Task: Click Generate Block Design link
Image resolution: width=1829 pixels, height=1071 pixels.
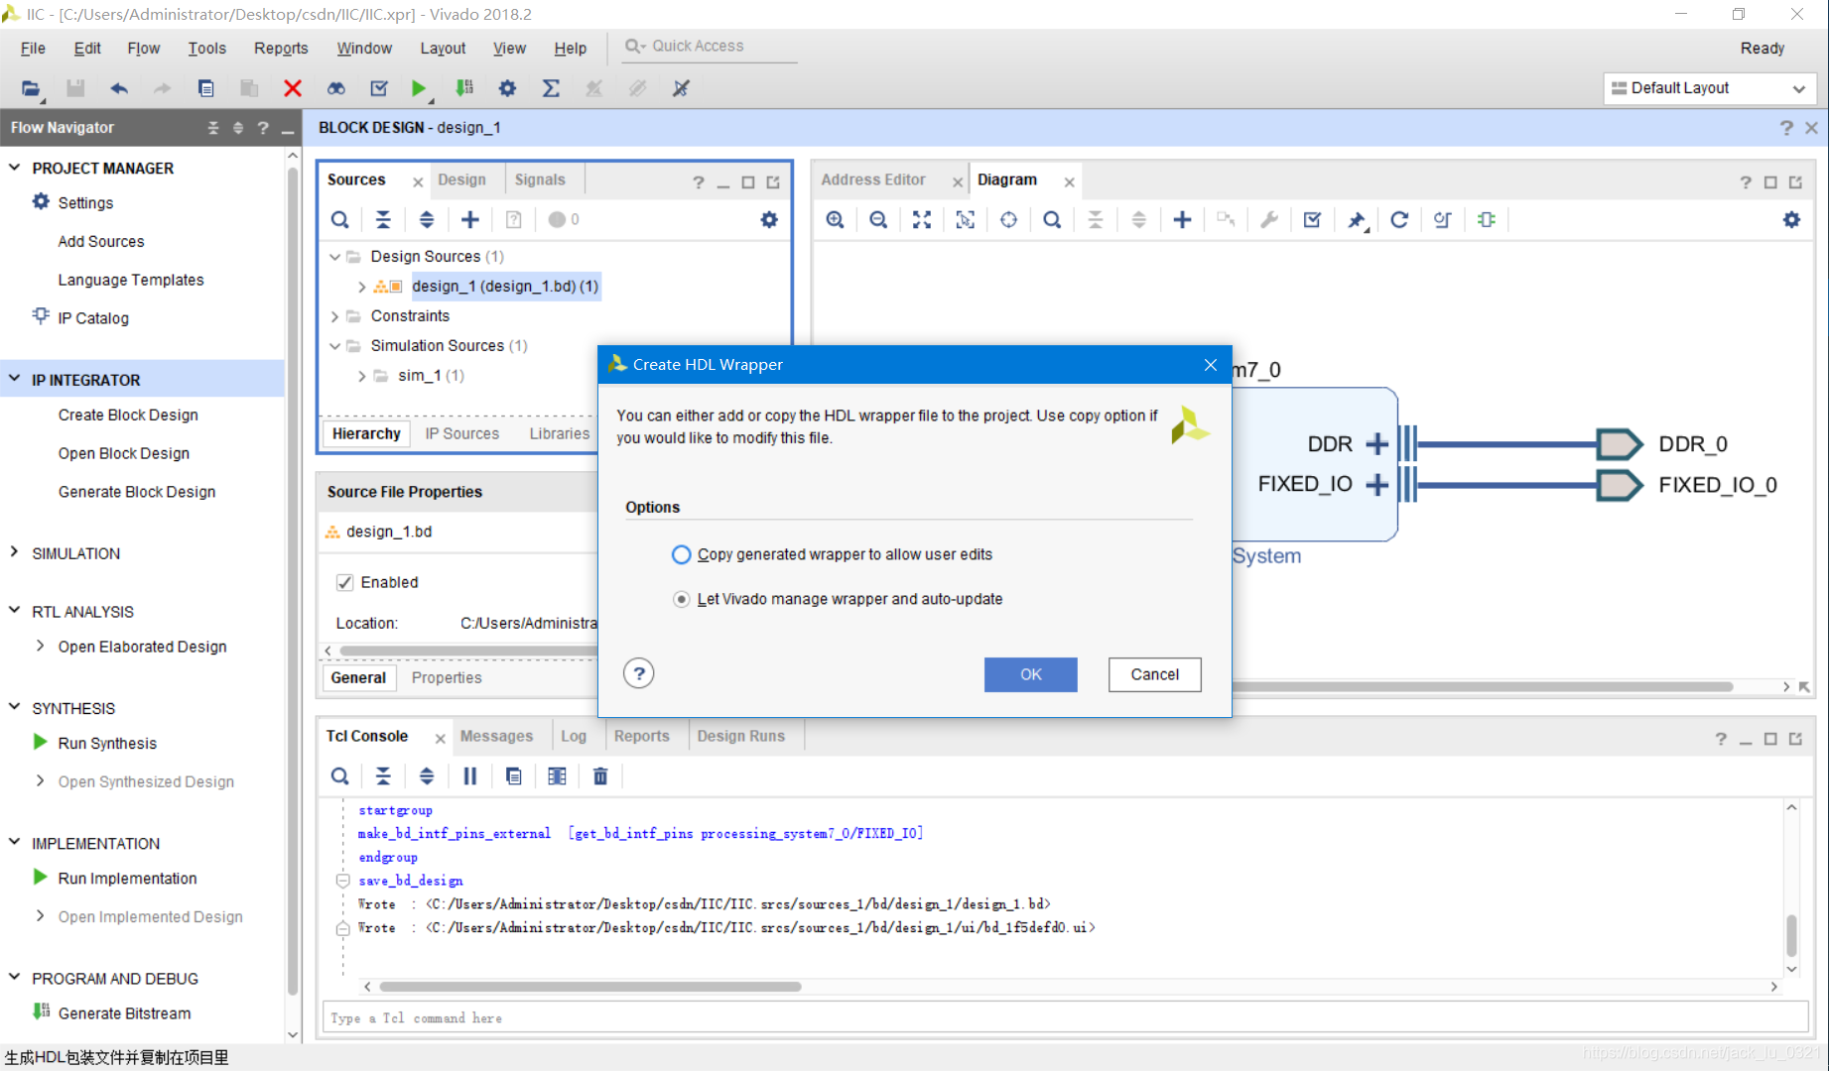Action: click(x=137, y=492)
